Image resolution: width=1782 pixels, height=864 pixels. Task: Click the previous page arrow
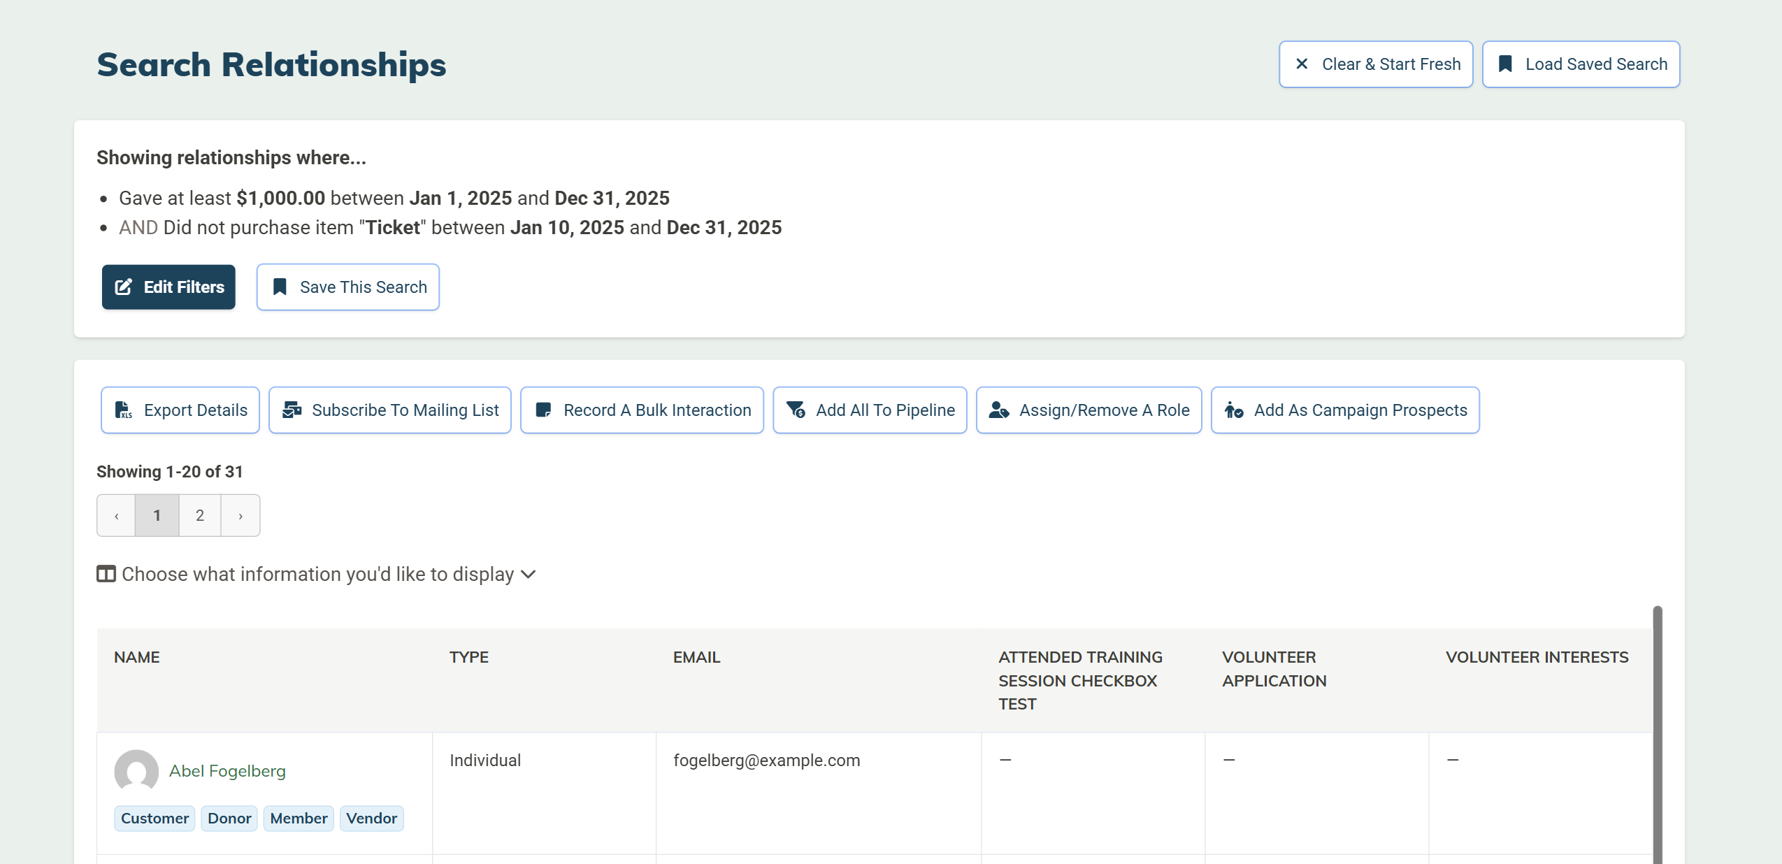pos(116,516)
